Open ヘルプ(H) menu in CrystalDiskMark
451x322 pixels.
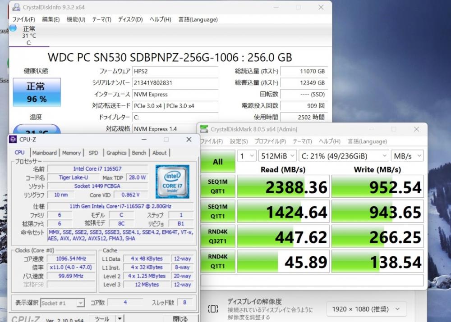point(329,141)
